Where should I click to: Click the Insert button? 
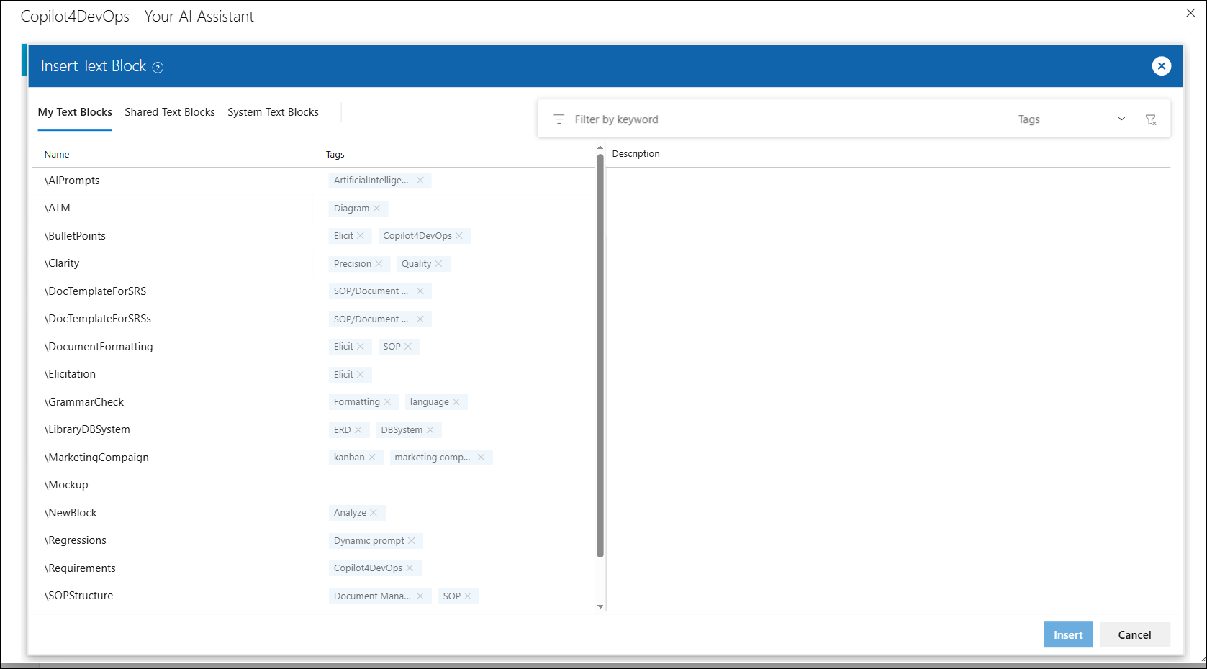pos(1068,634)
